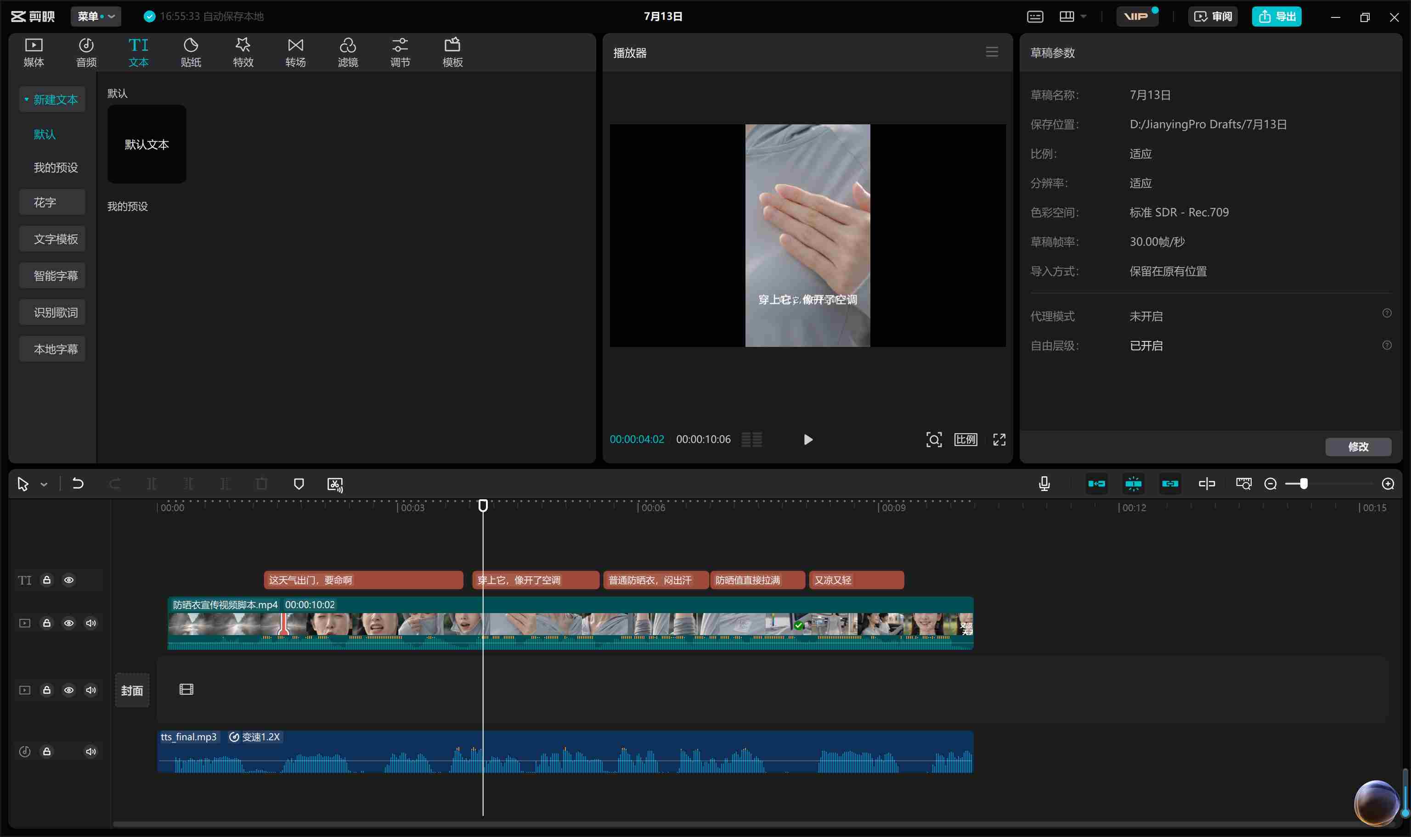Mute the cover video track
Image resolution: width=1411 pixels, height=837 pixels.
(91, 690)
